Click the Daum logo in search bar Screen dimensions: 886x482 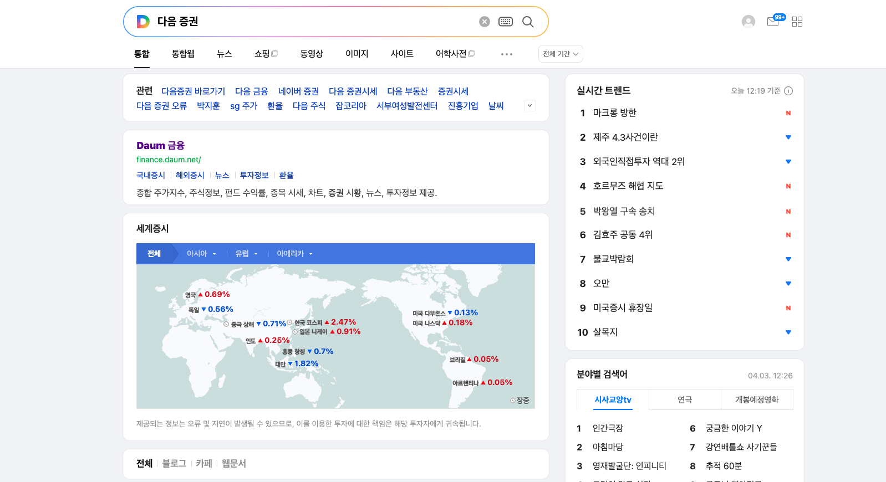143,22
